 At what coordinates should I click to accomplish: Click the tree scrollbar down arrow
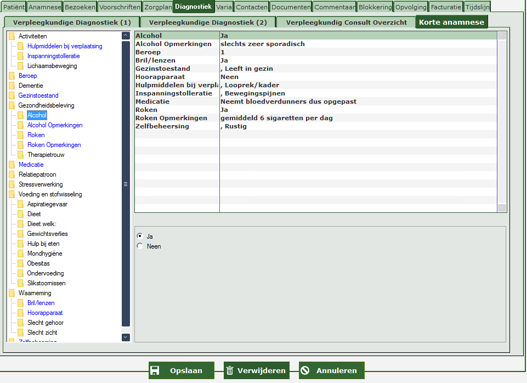126,337
